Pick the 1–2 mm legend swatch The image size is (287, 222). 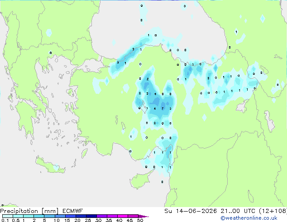point(29,216)
